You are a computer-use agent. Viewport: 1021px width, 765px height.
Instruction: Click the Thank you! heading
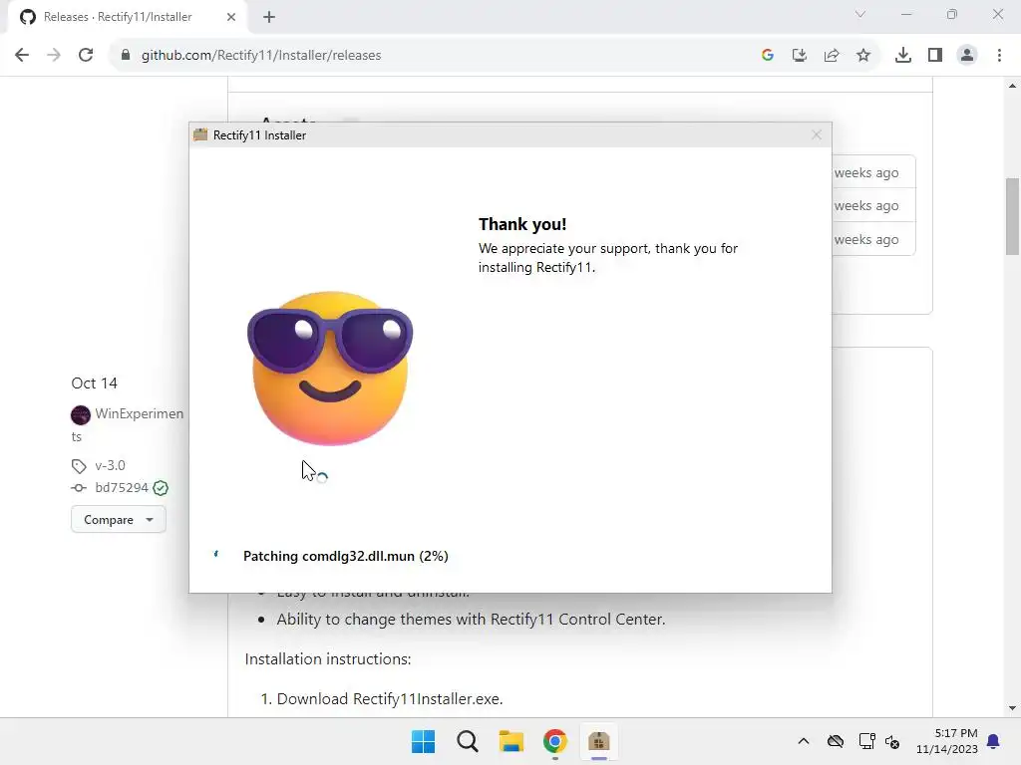[522, 224]
